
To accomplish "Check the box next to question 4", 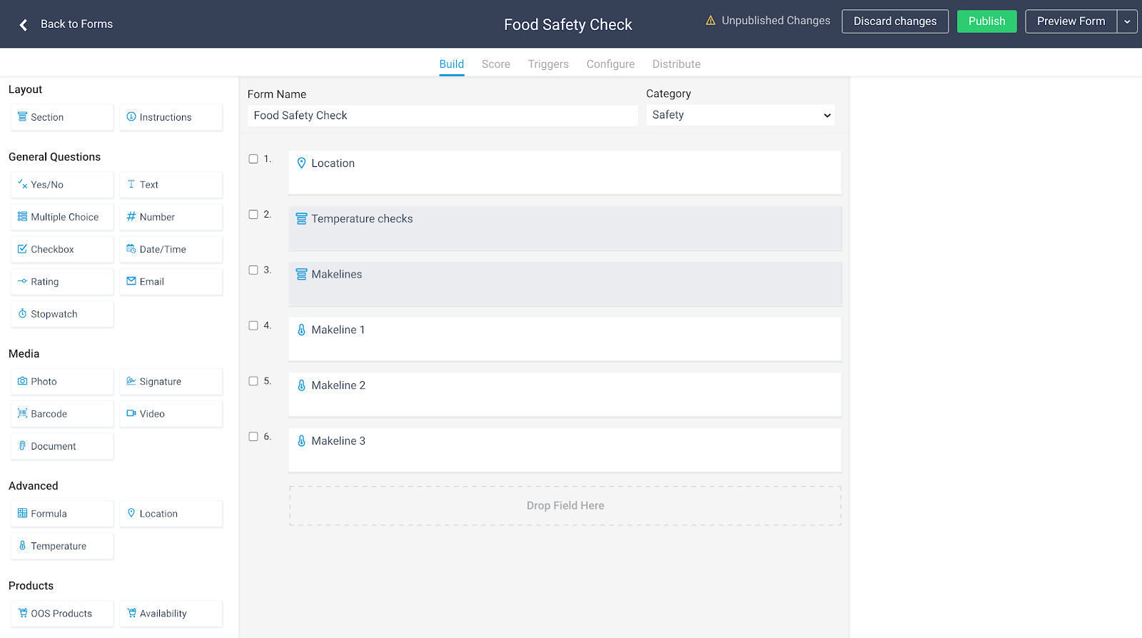I will tap(253, 325).
